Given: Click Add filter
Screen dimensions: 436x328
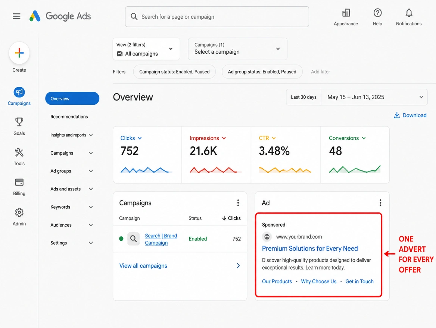Looking at the screenshot, I should coord(320,72).
